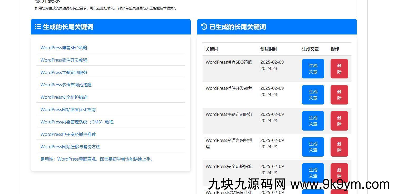Open the WordPress多语言网站搭建 link in generated list
393x194 pixels.
[66, 85]
